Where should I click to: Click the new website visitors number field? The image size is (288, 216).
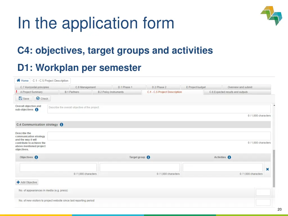click(263, 202)
